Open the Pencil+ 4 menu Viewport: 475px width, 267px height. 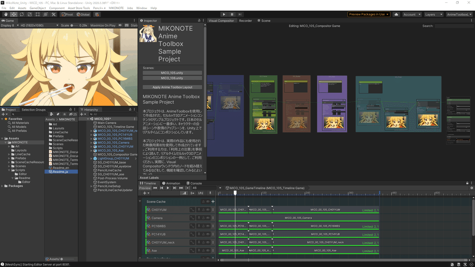point(99,8)
